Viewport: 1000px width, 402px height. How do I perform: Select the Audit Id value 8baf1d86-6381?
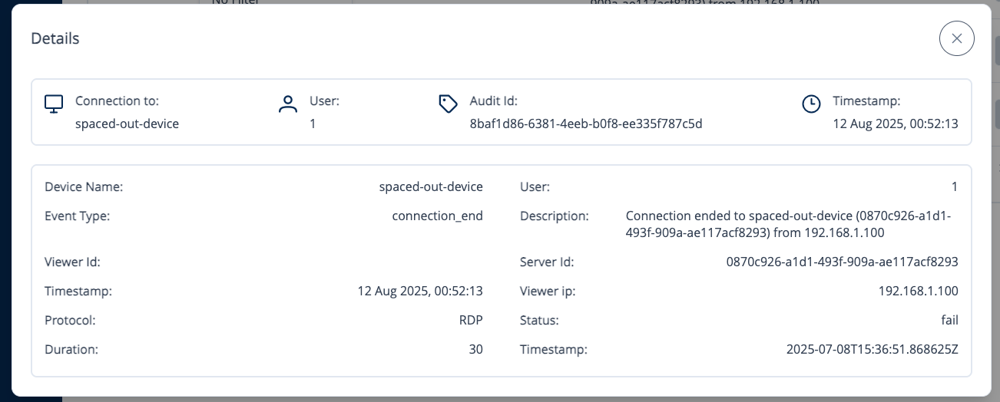585,124
